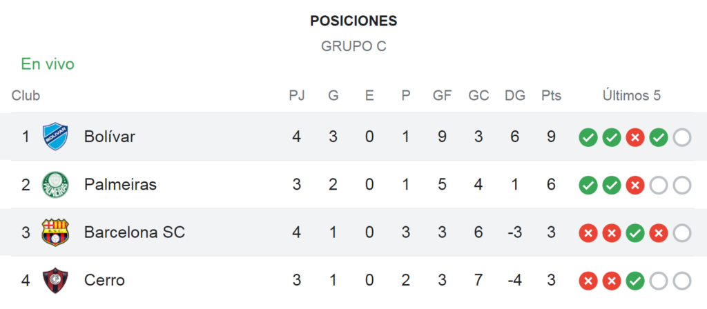Viewport: 707px width, 309px height.
Task: Click Barcelona SC's first red loss icon
Action: tap(588, 233)
